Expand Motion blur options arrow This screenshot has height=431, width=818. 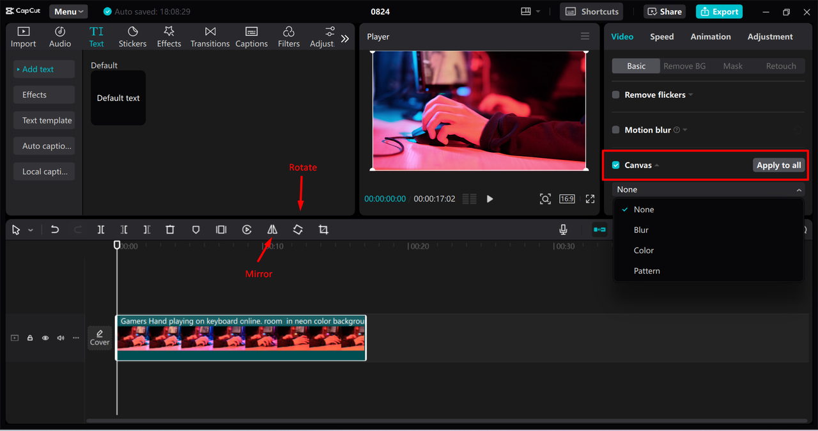click(x=685, y=130)
